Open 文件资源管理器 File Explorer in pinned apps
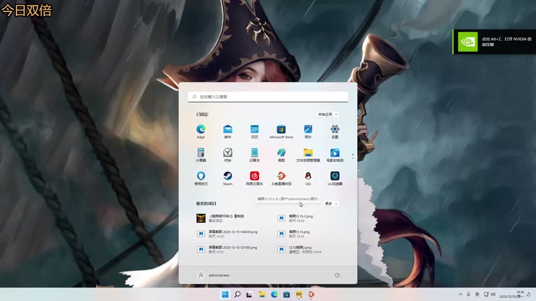 [308, 155]
